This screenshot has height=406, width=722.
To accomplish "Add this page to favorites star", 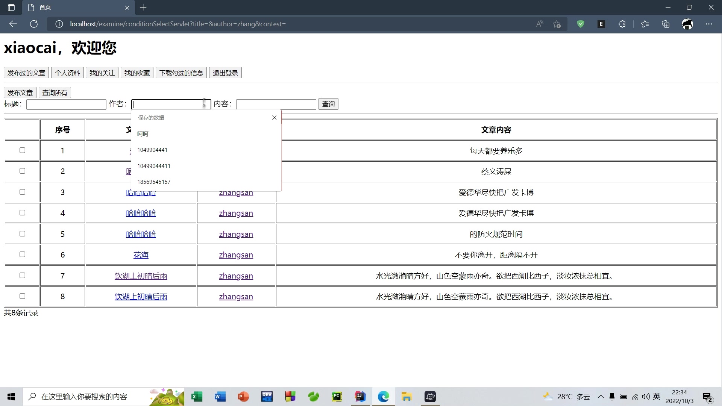I will 557,24.
